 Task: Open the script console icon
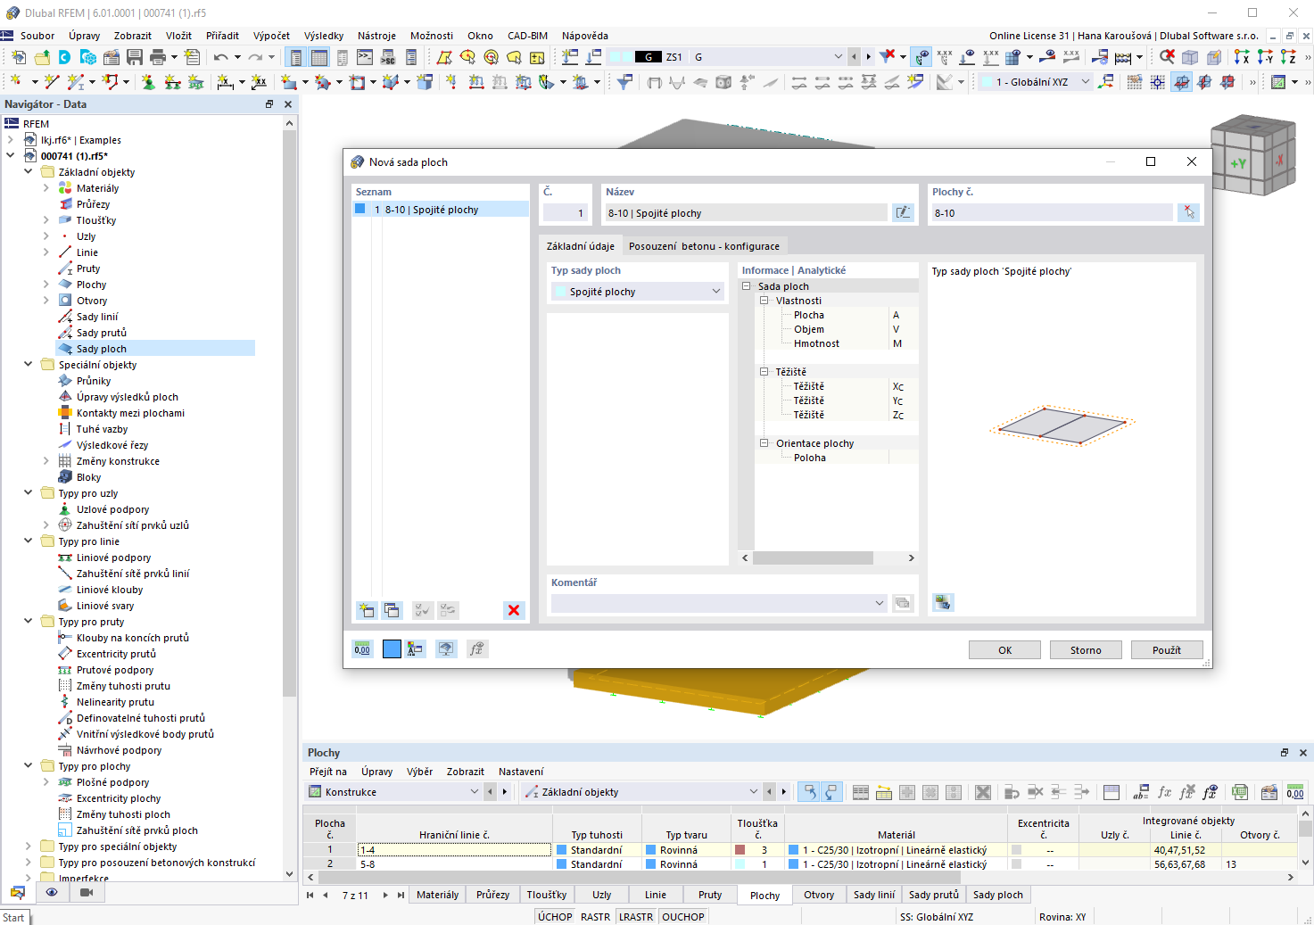point(365,57)
